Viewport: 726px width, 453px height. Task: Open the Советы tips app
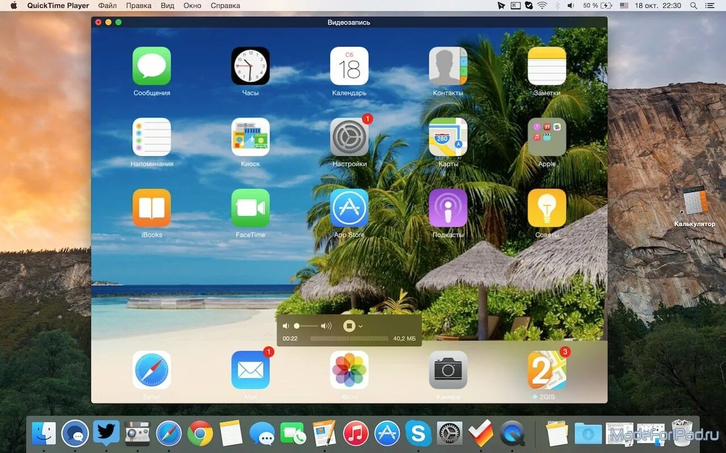(x=547, y=208)
